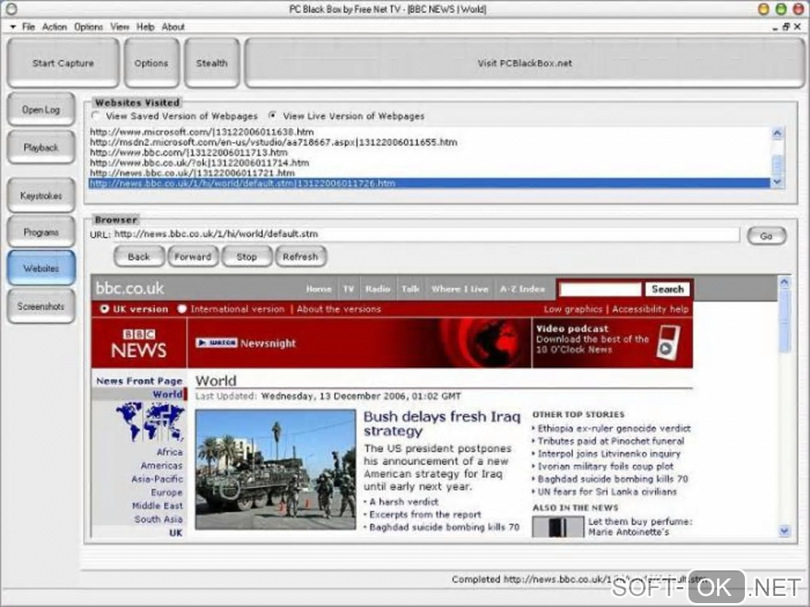Click the bbc.co.uk logo
This screenshot has height=607, width=810.
129,288
